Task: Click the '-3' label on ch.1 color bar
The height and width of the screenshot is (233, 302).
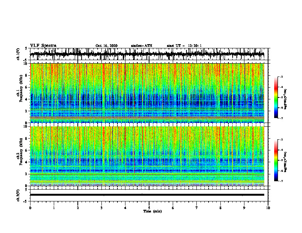Action: (281, 77)
